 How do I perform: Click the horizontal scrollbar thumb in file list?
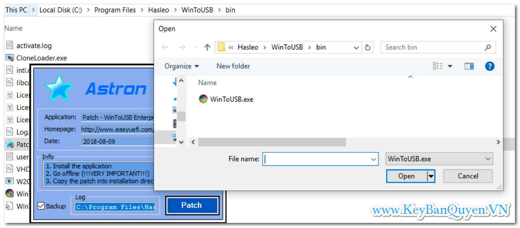[x=272, y=142]
